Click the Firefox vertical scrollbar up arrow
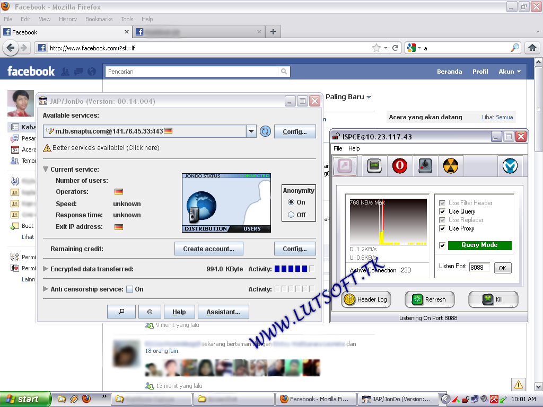This screenshot has width=543, height=407. [x=539, y=63]
